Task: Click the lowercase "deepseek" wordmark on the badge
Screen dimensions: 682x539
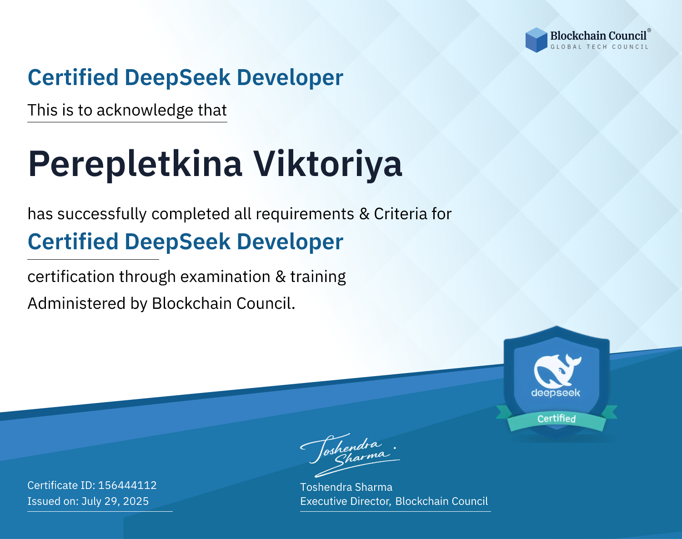Action: click(556, 393)
